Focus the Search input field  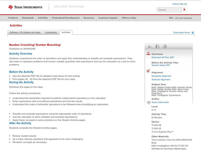pyautogui.click(x=169, y=10)
